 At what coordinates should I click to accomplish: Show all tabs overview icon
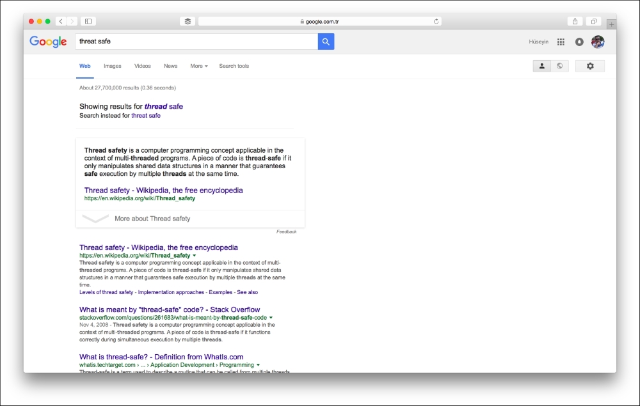coord(594,21)
